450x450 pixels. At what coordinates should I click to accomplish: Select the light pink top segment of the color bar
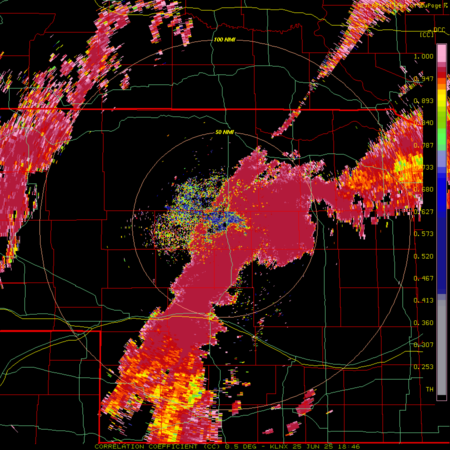click(441, 53)
